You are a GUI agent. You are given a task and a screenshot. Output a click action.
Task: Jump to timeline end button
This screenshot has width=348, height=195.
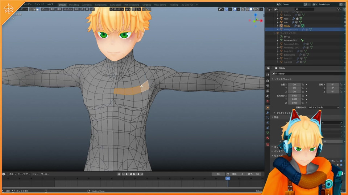click(x=142, y=174)
